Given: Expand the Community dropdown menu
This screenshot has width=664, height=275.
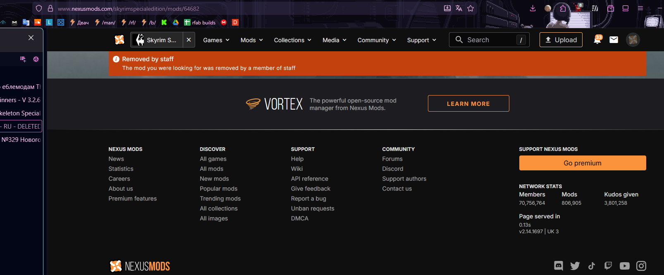Looking at the screenshot, I should pyautogui.click(x=377, y=40).
